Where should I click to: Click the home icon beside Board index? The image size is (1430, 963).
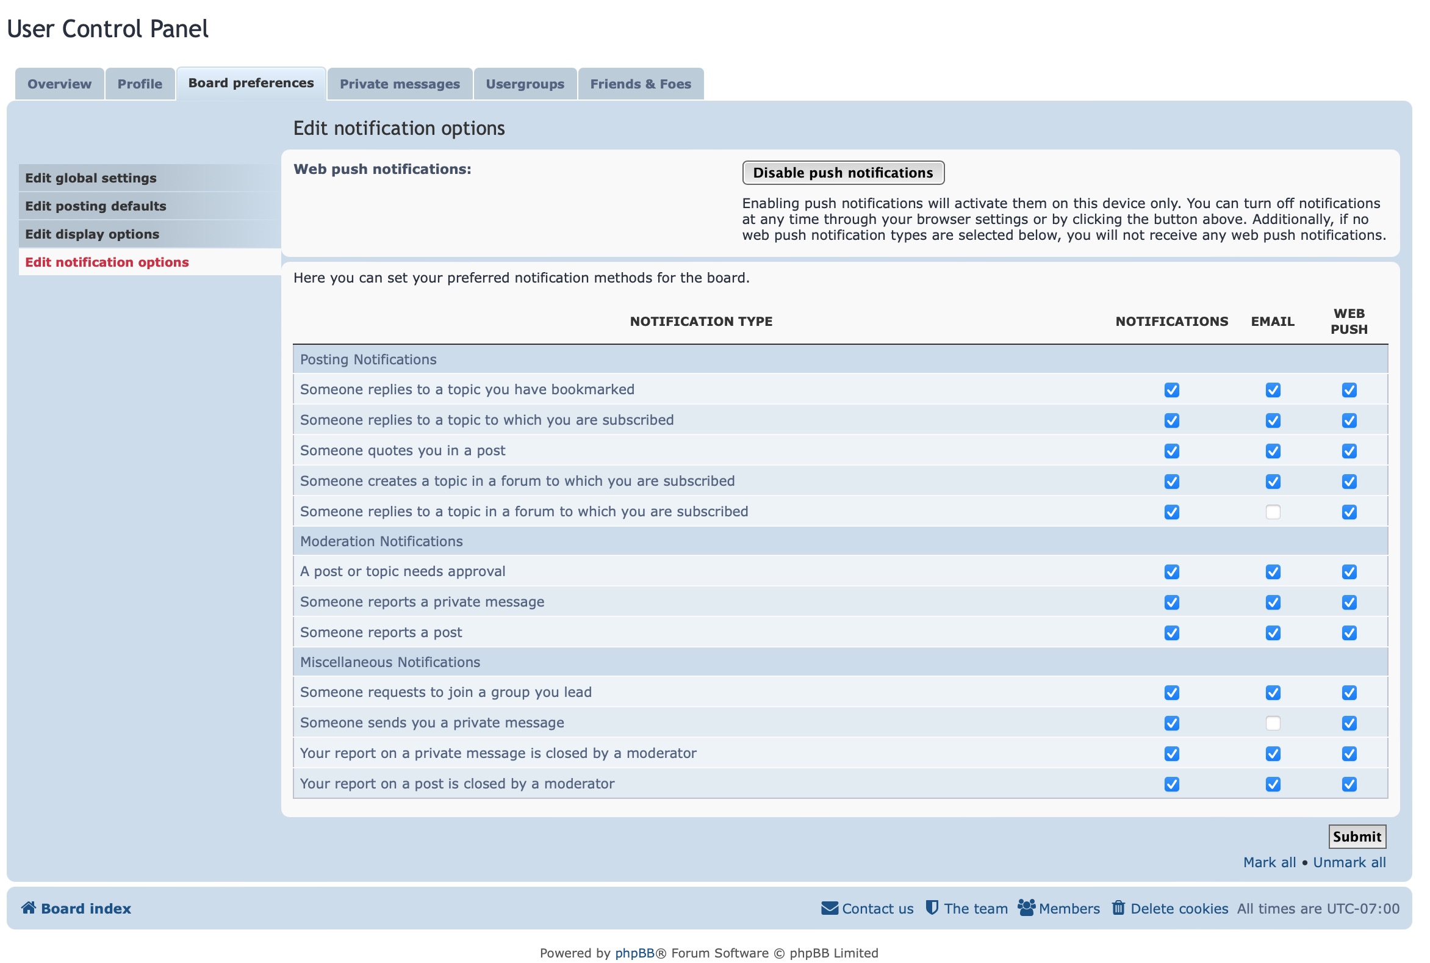click(x=29, y=909)
